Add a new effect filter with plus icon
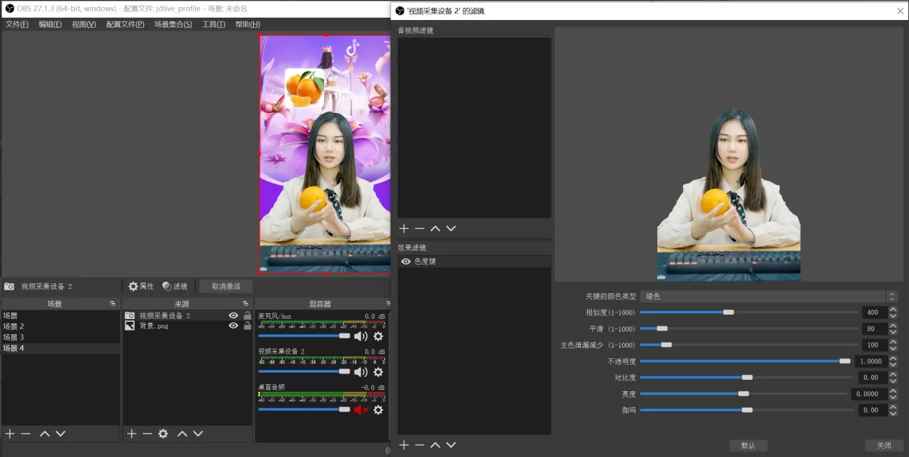This screenshot has height=457, width=909. (404, 445)
